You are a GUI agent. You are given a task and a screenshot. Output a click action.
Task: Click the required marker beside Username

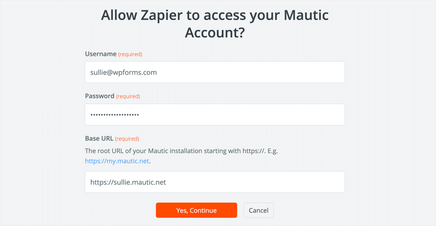tap(130, 55)
